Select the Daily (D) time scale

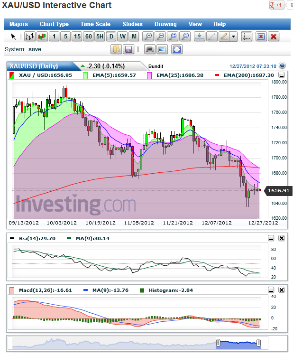click(111, 37)
